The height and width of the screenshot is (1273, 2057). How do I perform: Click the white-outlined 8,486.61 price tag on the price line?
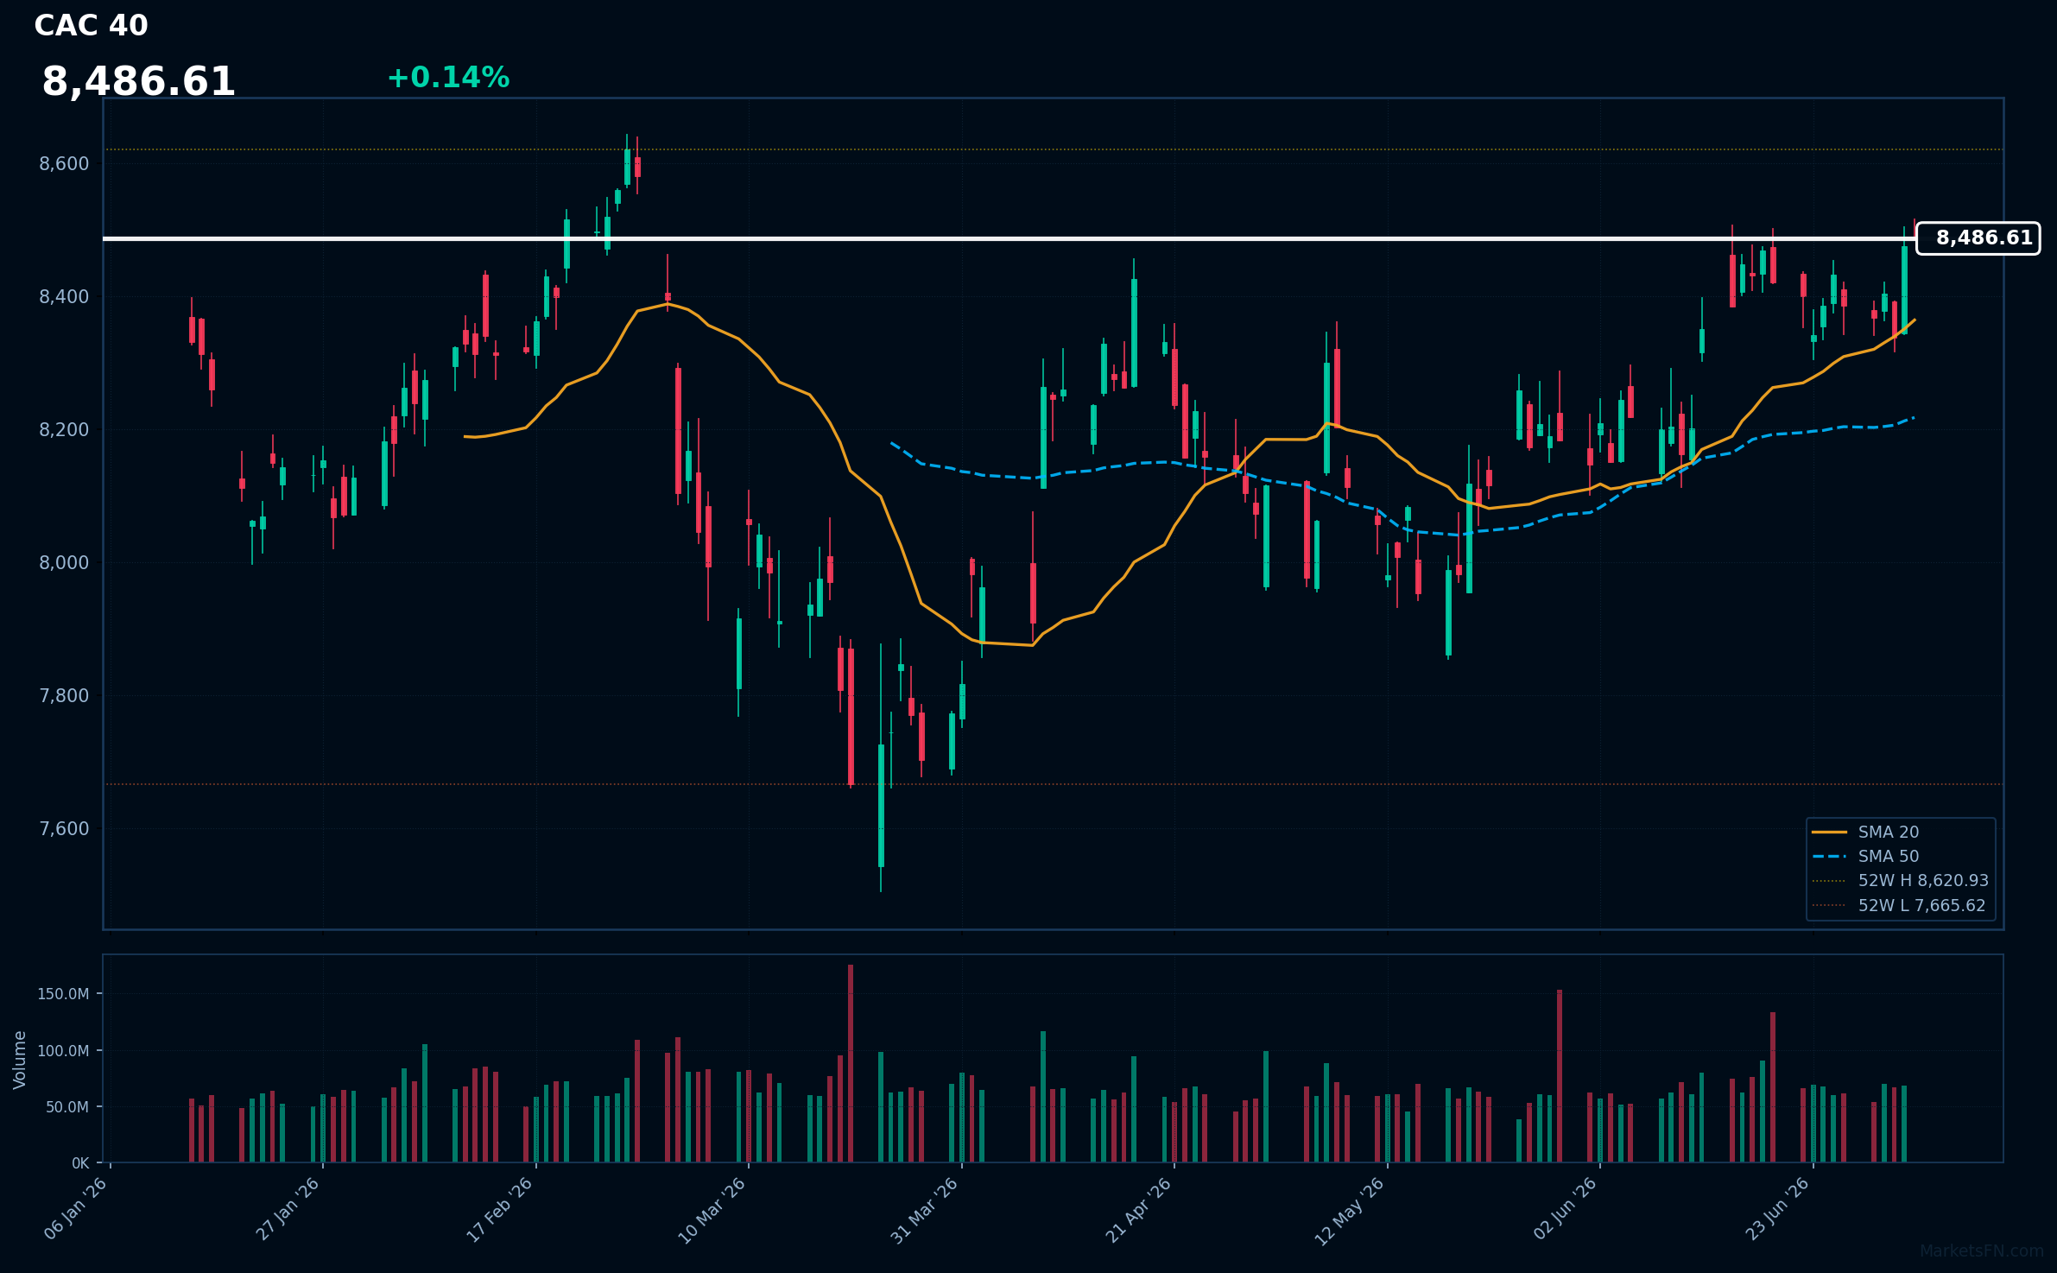[x=1978, y=238]
